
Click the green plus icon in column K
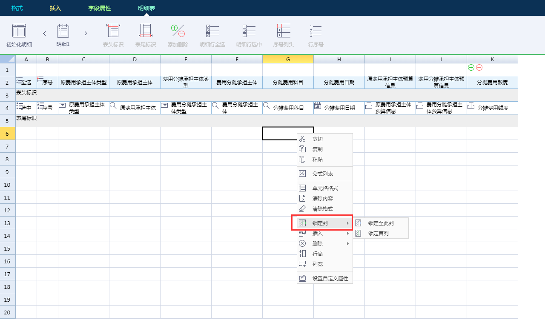pyautogui.click(x=471, y=67)
